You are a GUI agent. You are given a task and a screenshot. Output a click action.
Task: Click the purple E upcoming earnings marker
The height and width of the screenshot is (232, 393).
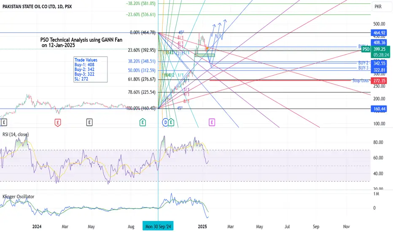click(x=212, y=122)
